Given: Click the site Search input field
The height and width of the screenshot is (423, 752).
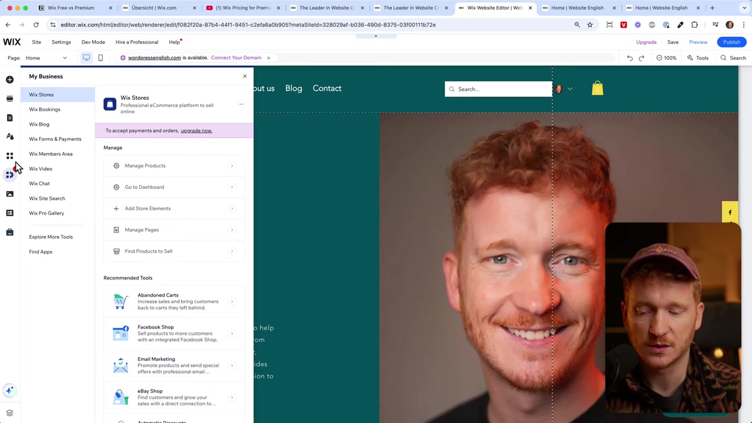Looking at the screenshot, I should pyautogui.click(x=498, y=89).
